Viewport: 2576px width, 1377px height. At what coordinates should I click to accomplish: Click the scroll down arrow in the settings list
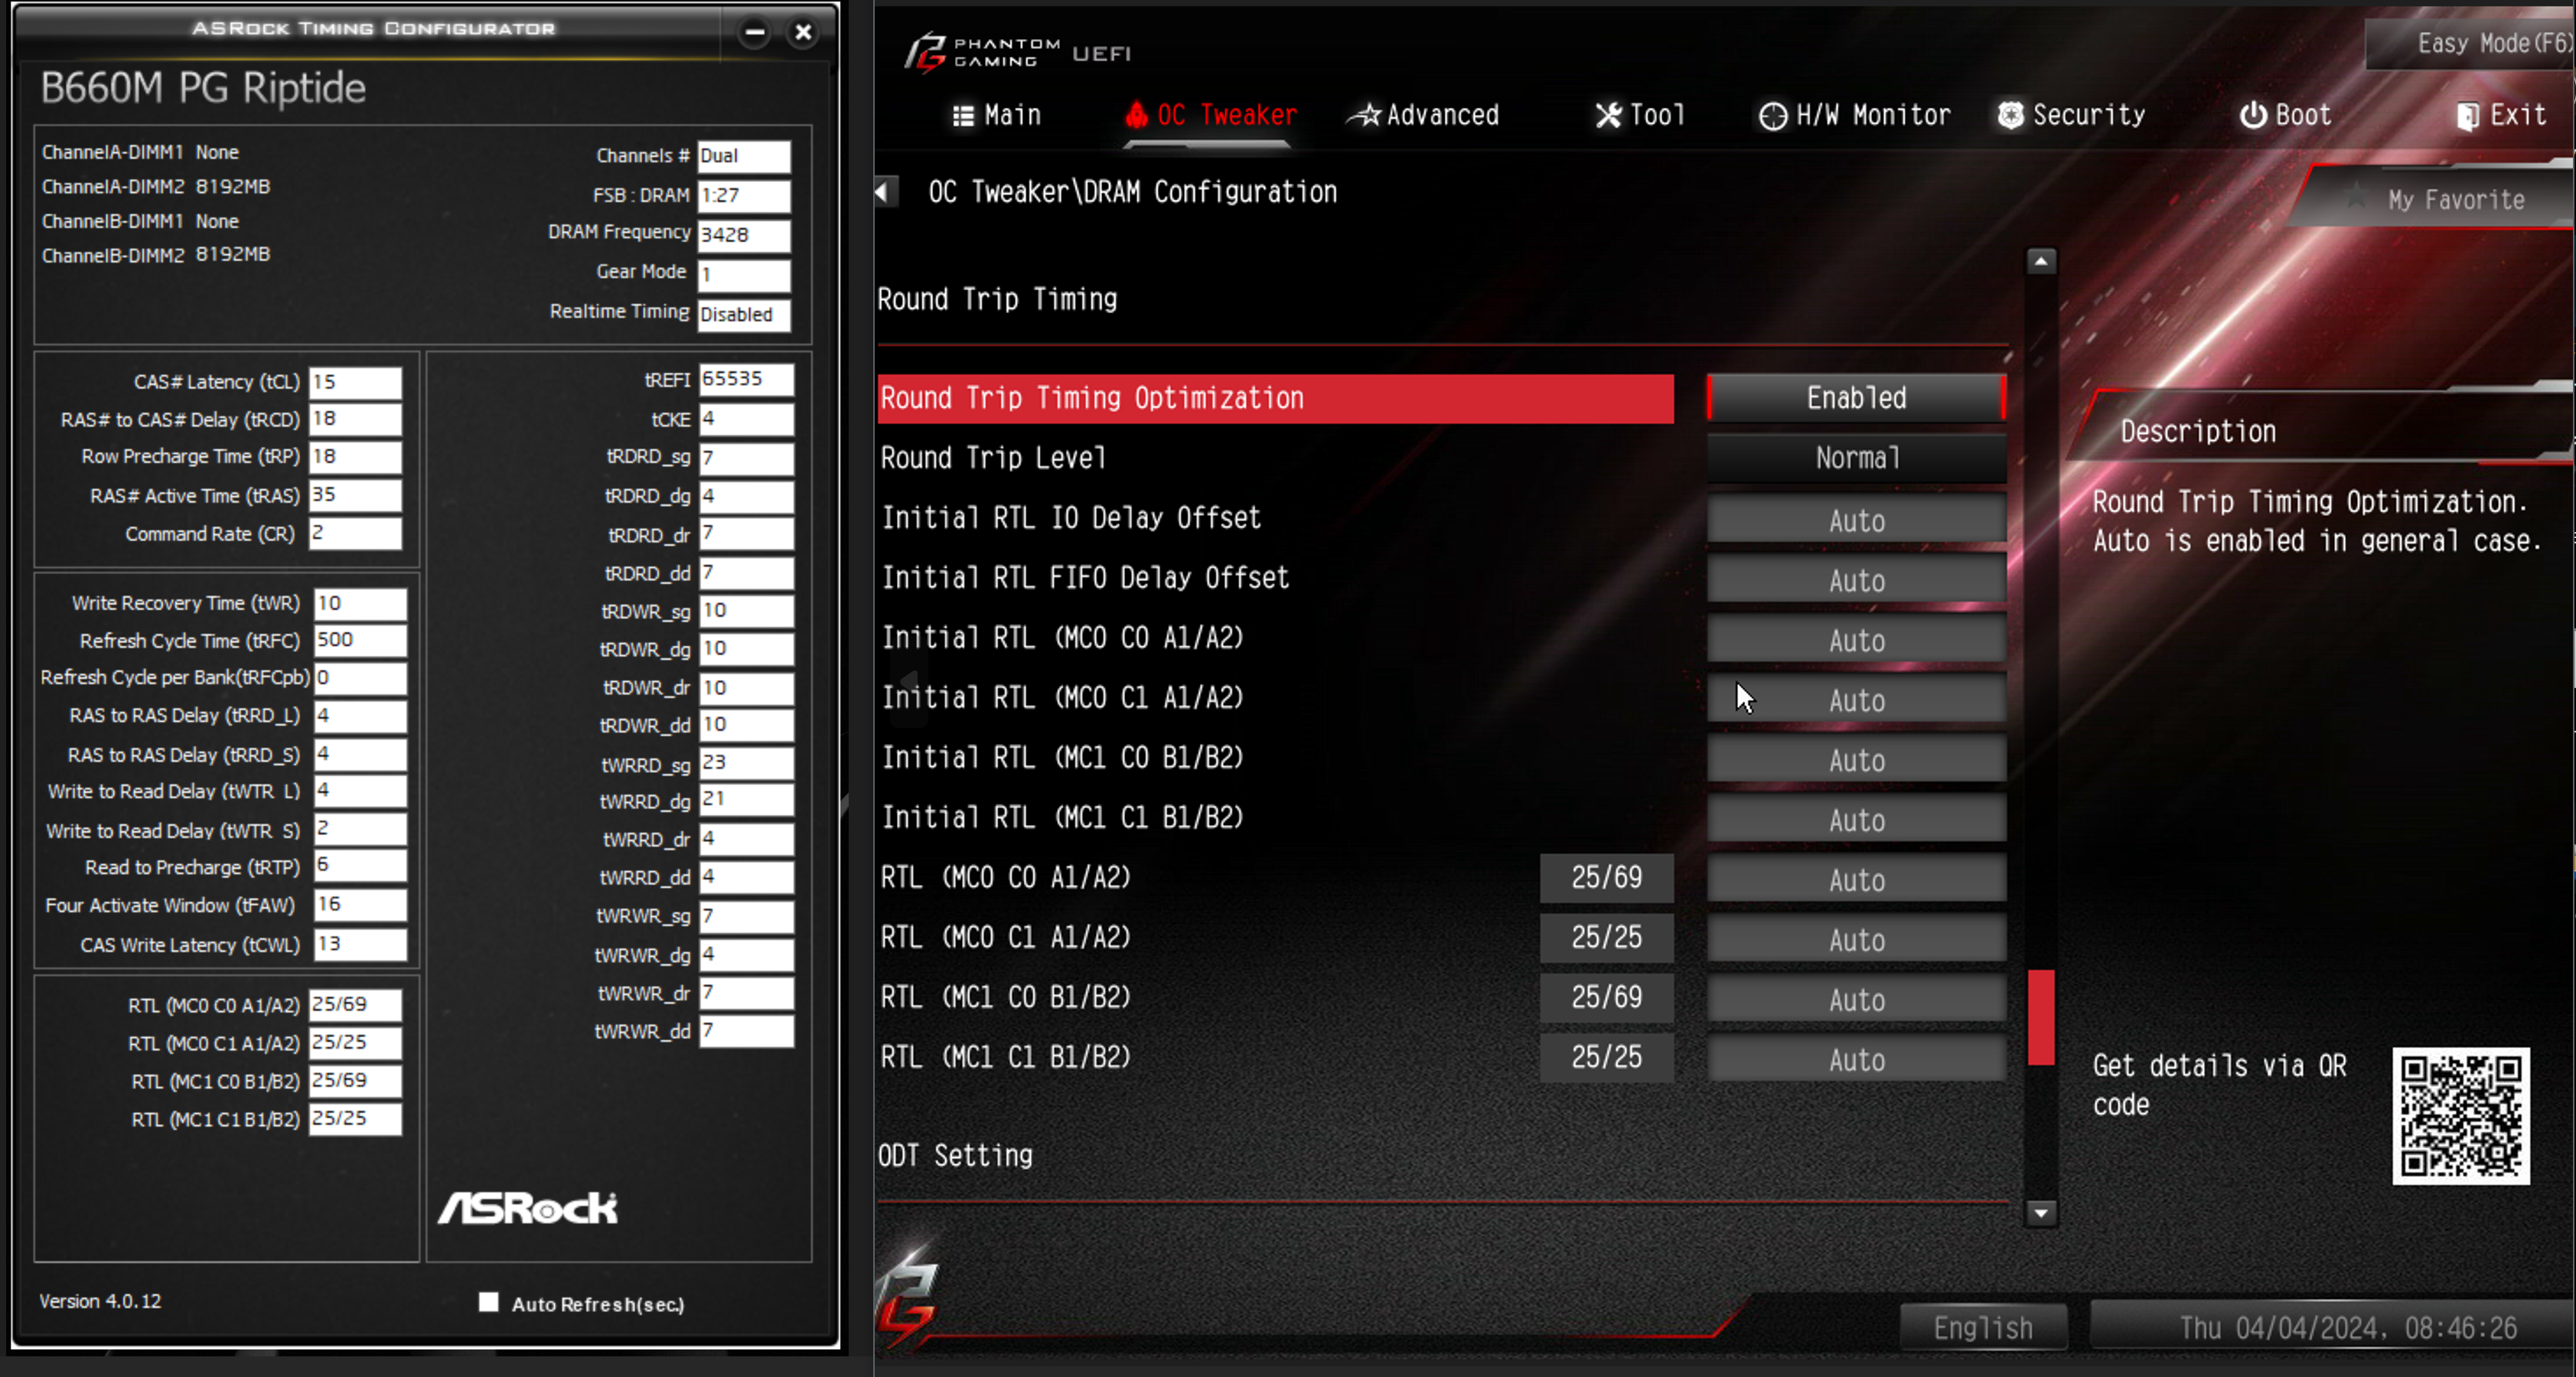pyautogui.click(x=2041, y=1213)
